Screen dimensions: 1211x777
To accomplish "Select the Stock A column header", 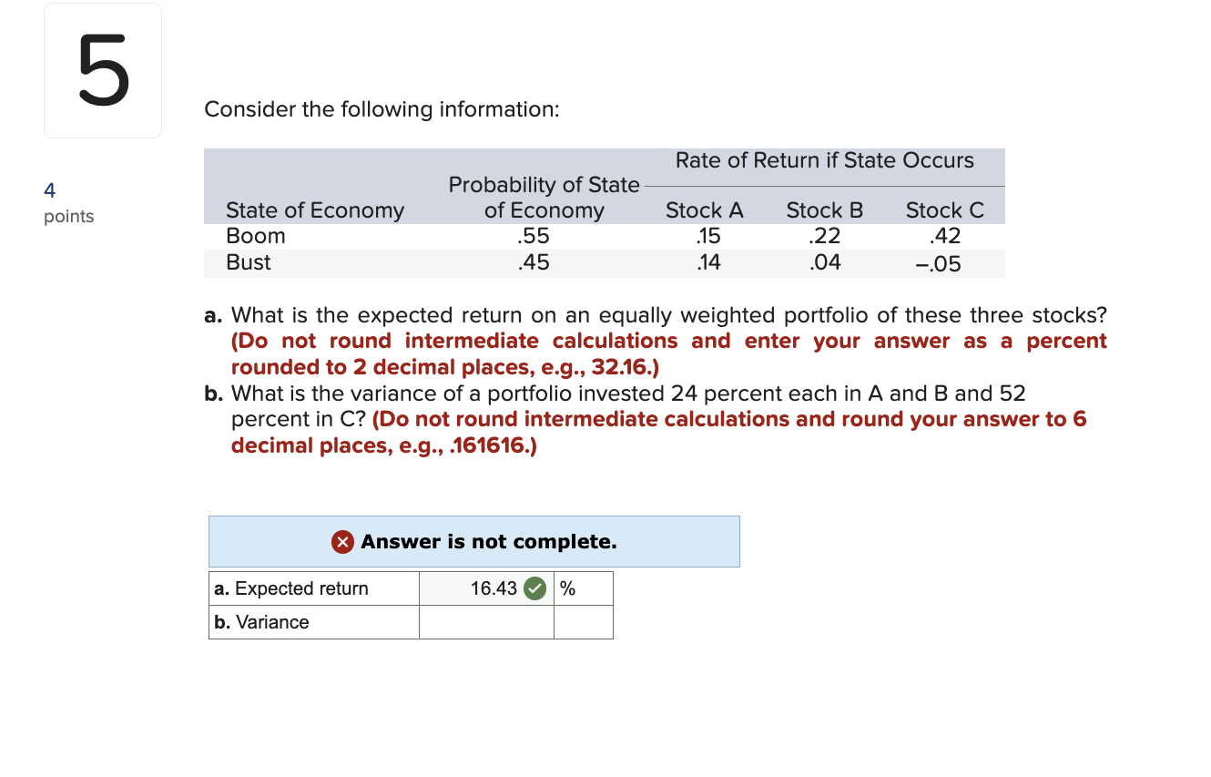I will (704, 210).
